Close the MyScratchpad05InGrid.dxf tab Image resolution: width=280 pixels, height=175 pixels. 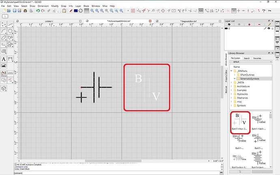tap(150, 21)
